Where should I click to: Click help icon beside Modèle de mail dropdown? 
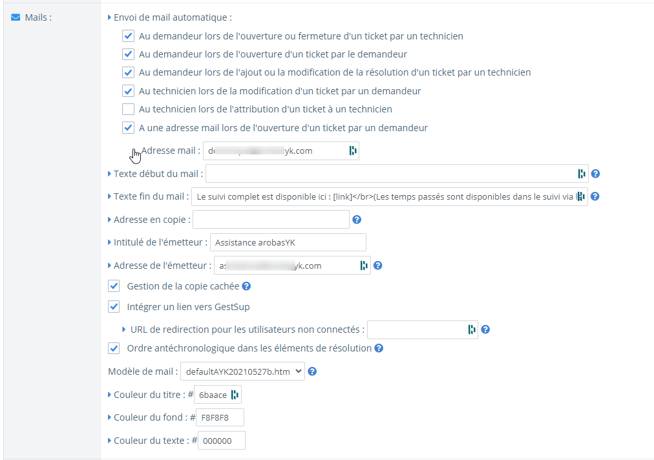point(312,371)
